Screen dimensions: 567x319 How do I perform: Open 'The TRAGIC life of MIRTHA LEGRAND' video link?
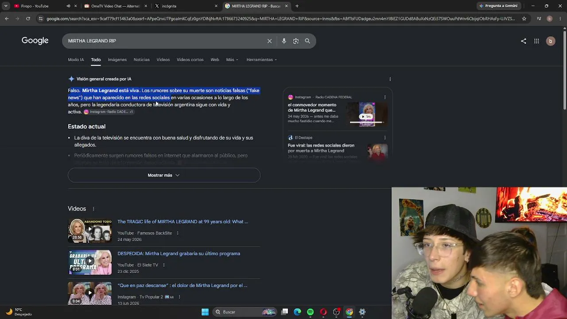pyautogui.click(x=183, y=222)
